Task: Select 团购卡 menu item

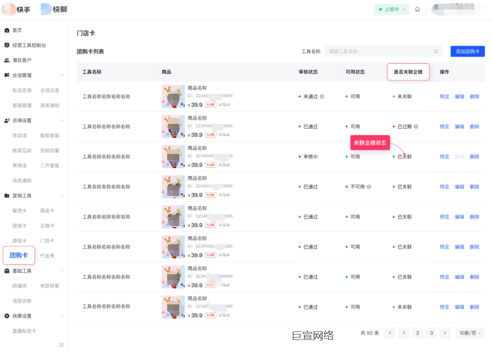Action: click(x=19, y=255)
